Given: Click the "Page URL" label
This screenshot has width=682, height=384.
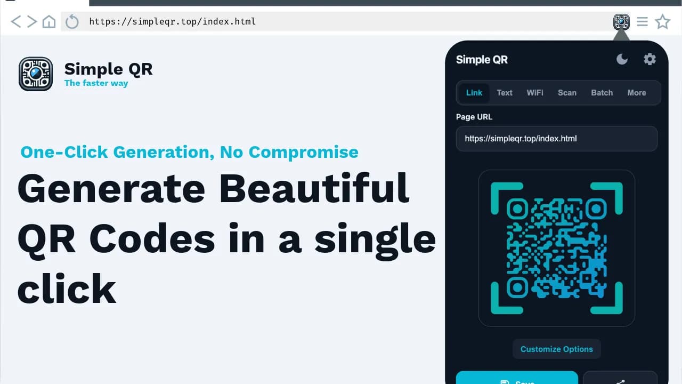Looking at the screenshot, I should [x=474, y=117].
